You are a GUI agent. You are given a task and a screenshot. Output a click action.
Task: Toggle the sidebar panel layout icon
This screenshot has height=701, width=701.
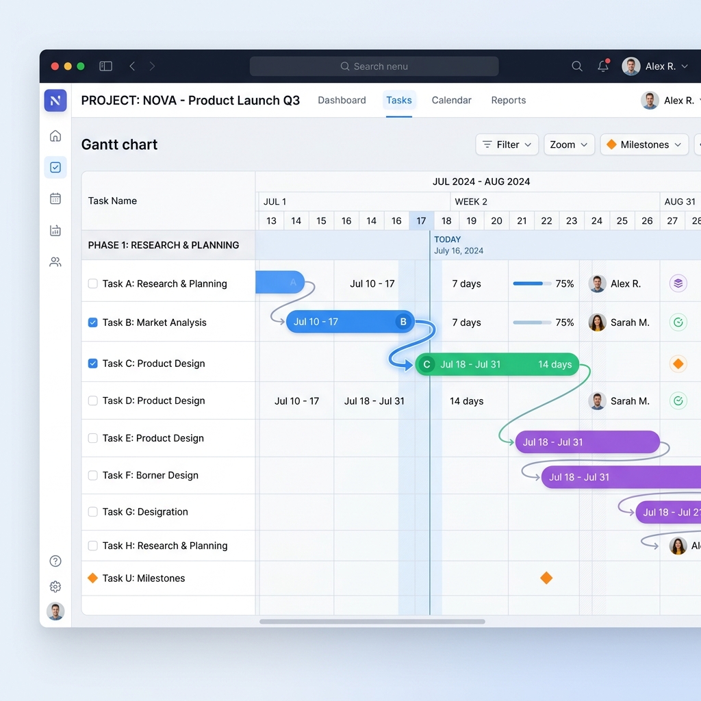pyautogui.click(x=105, y=66)
